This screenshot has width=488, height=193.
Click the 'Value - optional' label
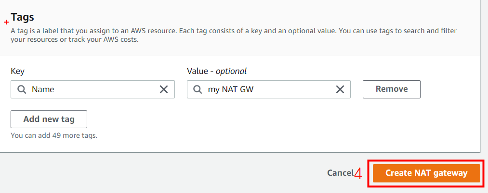(x=216, y=71)
